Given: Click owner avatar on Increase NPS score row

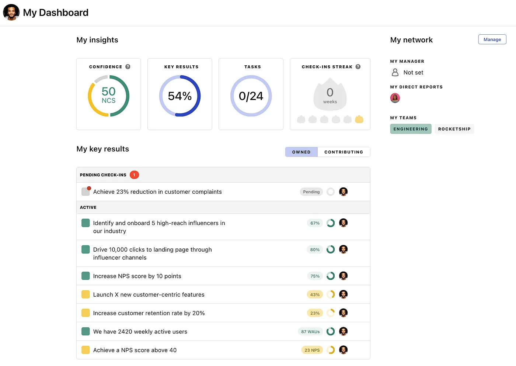Looking at the screenshot, I should (x=343, y=276).
